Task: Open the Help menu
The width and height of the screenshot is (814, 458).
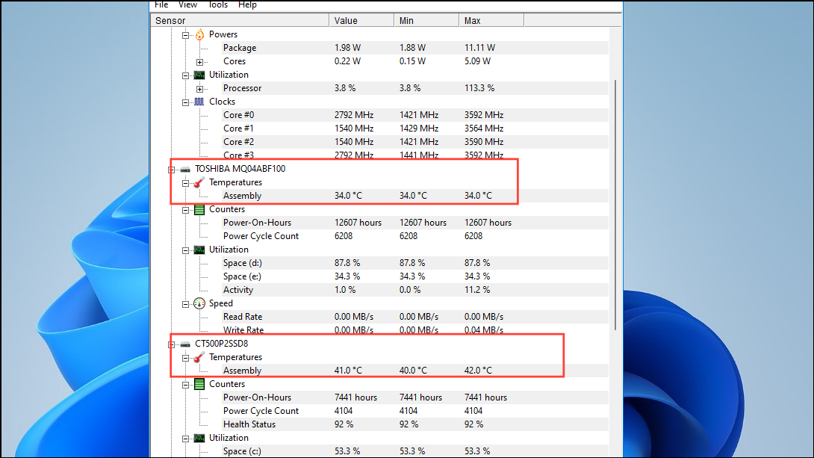Action: pos(247,4)
